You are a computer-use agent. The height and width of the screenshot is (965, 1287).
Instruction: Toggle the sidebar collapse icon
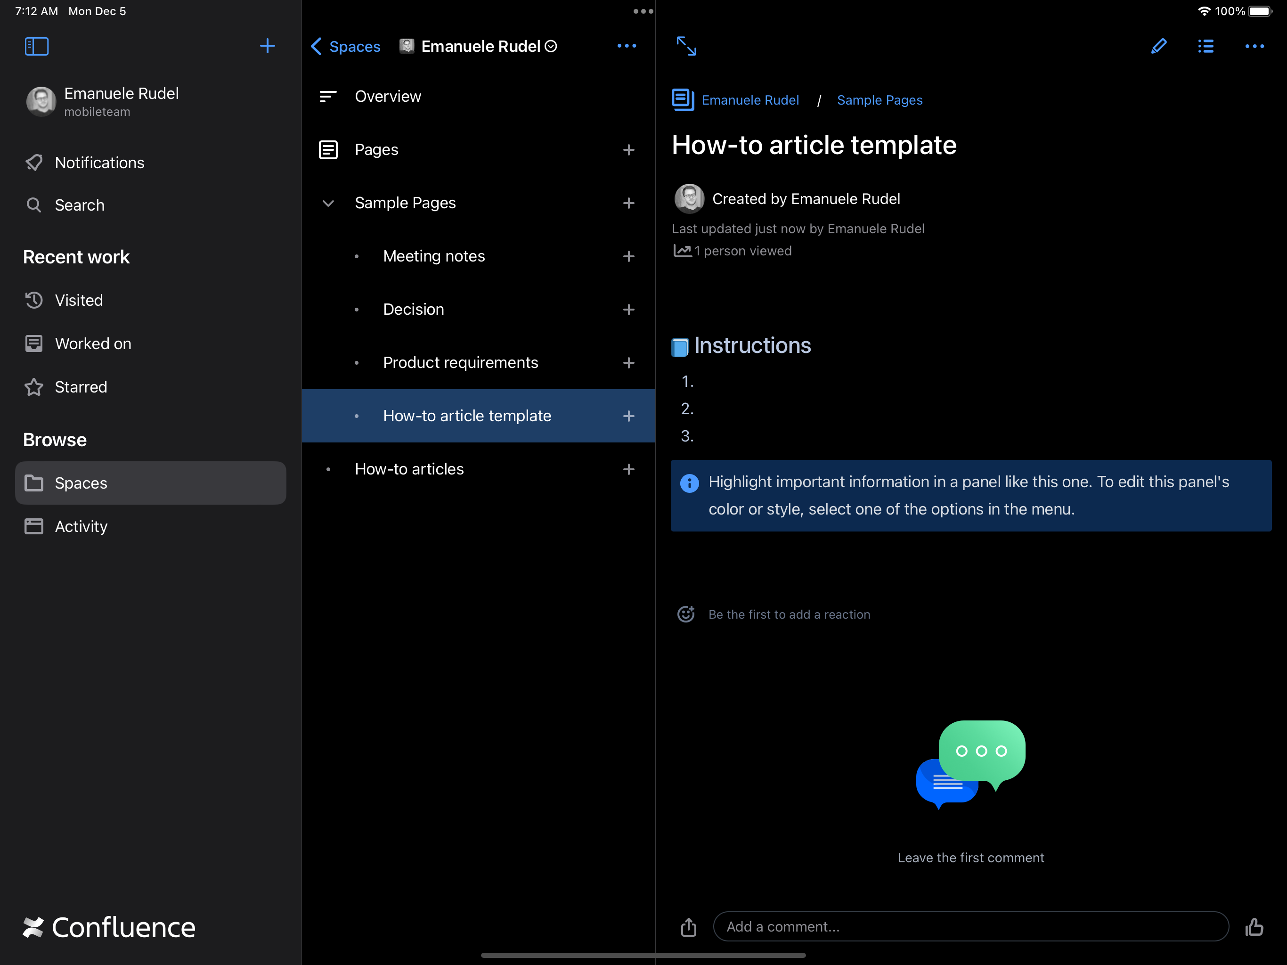pos(36,46)
